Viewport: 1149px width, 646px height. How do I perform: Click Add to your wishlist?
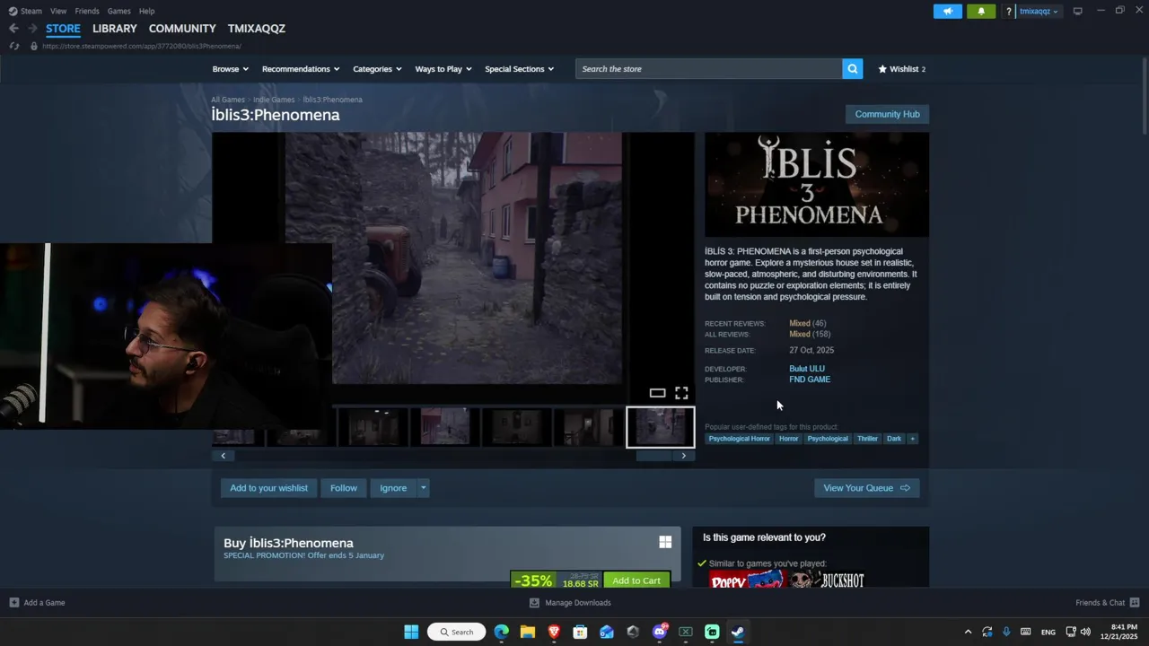[x=268, y=488]
